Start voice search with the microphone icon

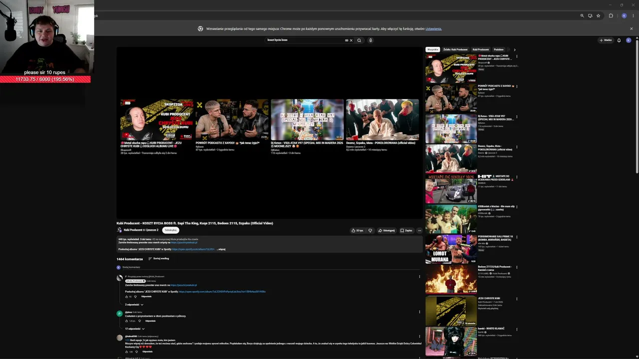pos(370,40)
